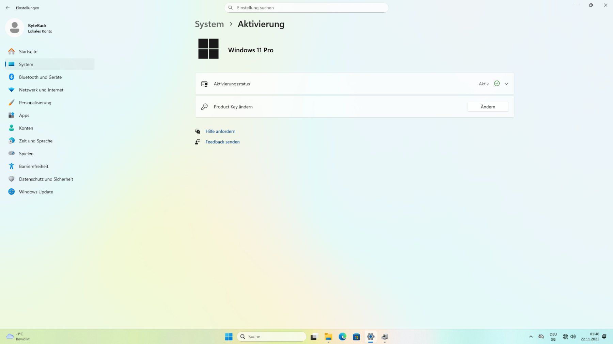Open the Windows Start menu
Viewport: 613px width, 344px height.
229,337
